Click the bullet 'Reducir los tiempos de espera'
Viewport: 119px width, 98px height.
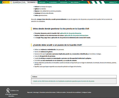tap(43, 7)
